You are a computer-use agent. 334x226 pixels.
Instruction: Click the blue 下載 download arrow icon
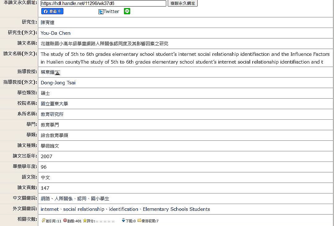click(123, 220)
